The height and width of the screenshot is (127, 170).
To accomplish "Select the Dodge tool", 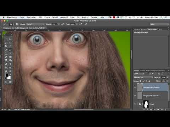I will click(x=10, y=60).
